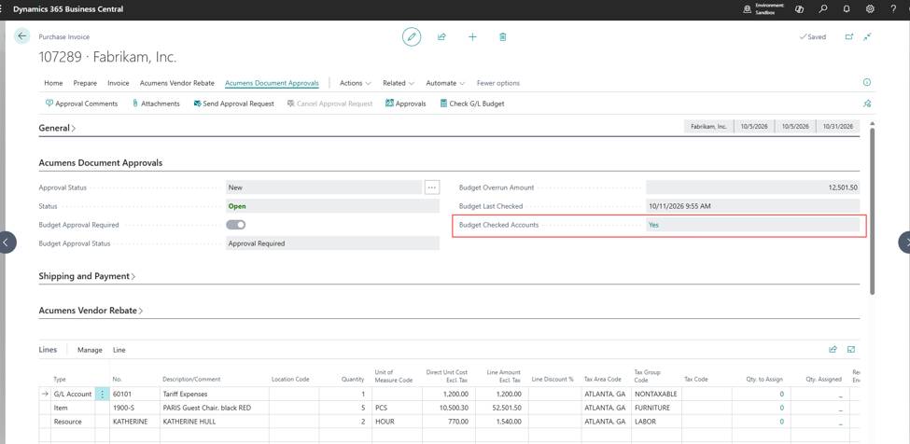This screenshot has height=444, width=910.
Task: Click the Budget Approval Status field
Action: click(x=332, y=243)
